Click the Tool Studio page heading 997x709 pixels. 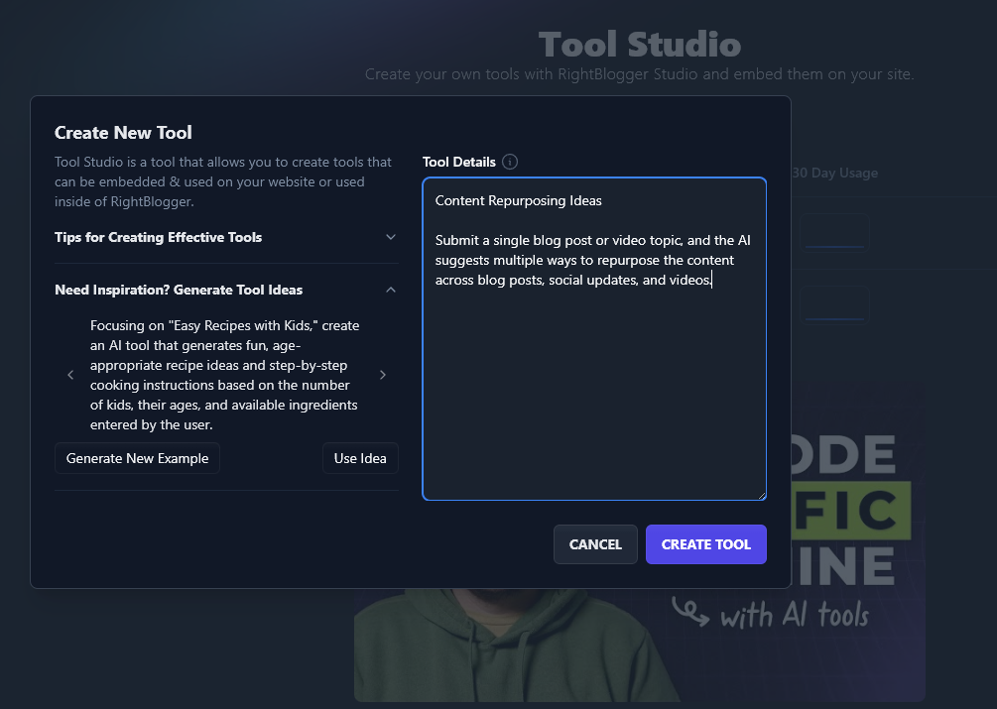[x=639, y=44]
